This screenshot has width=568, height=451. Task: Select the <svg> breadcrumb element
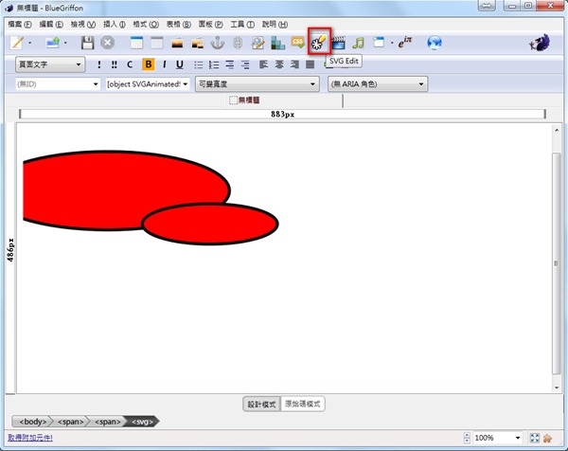[142, 422]
